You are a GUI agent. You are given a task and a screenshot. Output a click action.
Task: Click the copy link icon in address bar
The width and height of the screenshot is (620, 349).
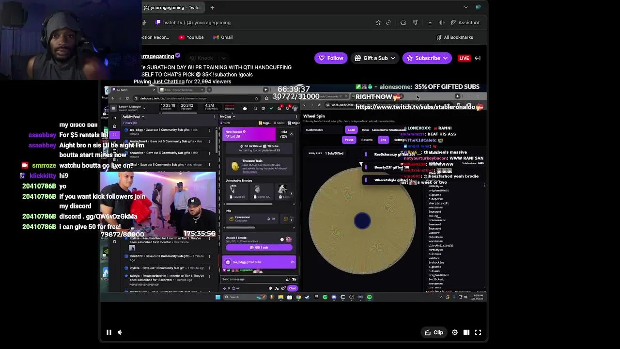(388, 22)
